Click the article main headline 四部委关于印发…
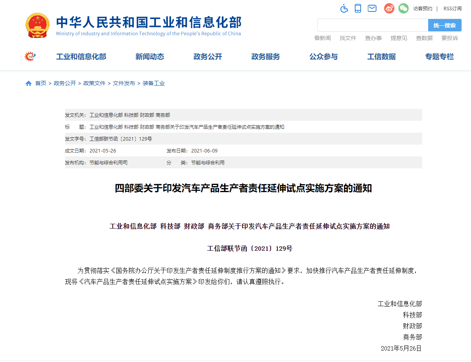This screenshot has height=362, width=471. 243,189
